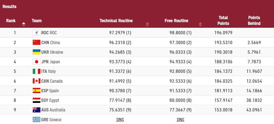Open the UKR Ukraine team link
274x124 pixels.
click(52, 52)
